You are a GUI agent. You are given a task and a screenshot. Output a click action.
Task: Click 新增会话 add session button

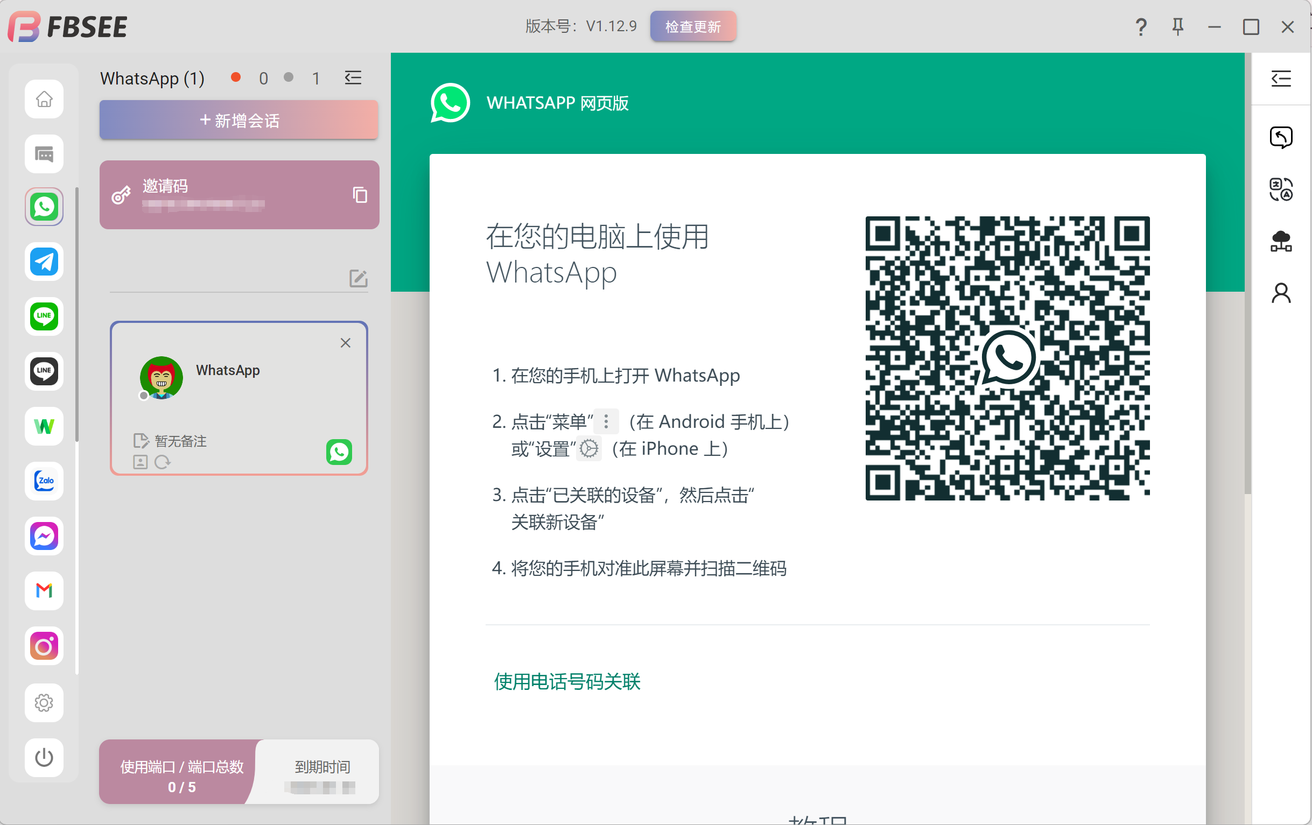click(238, 120)
